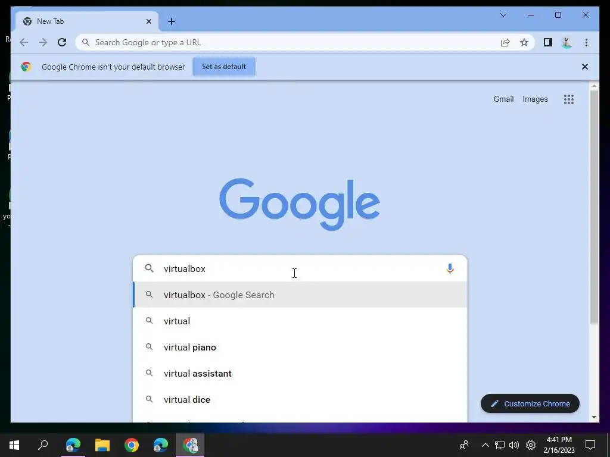610x457 pixels.
Task: Show hidden system tray icons
Action: pyautogui.click(x=485, y=445)
